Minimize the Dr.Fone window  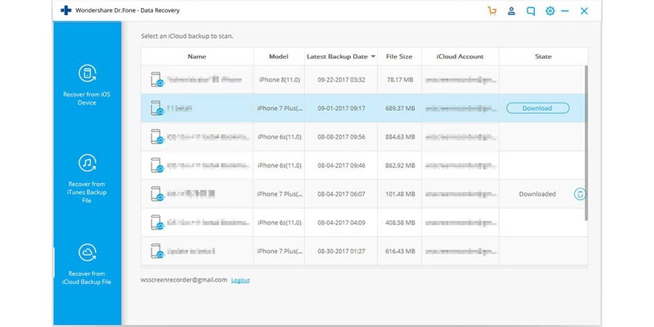[565, 11]
